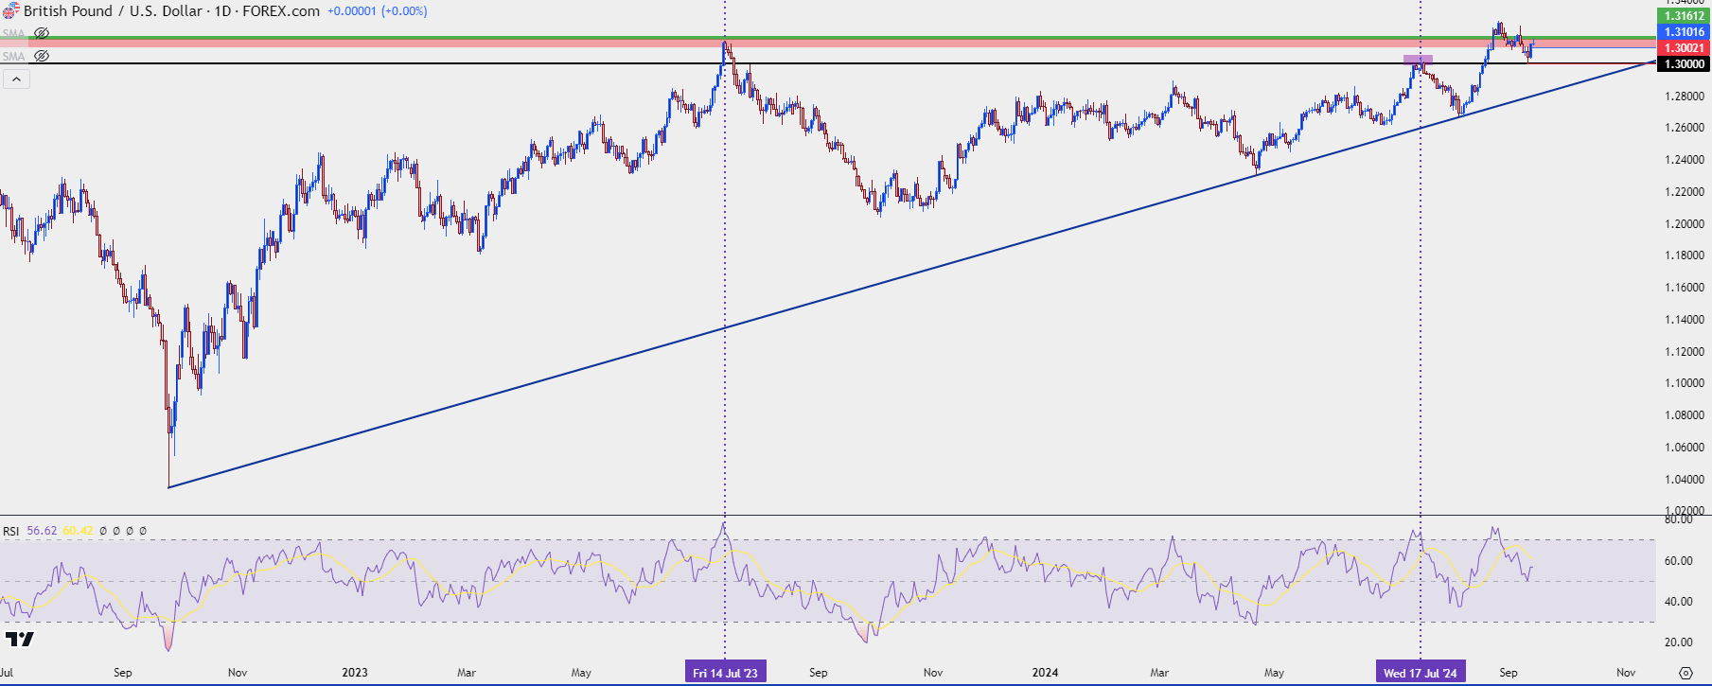Click the Nov label at far right of time axis
1712x686 pixels.
[1626, 673]
